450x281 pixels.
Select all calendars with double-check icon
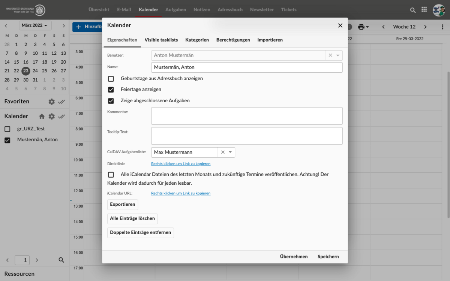pyautogui.click(x=62, y=116)
